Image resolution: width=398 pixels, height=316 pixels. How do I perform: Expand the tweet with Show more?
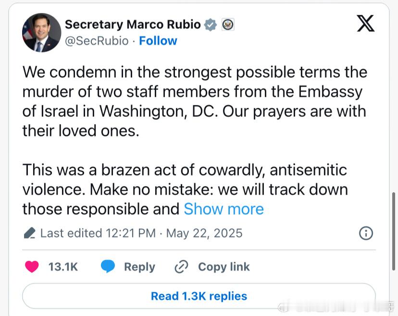pyautogui.click(x=224, y=209)
